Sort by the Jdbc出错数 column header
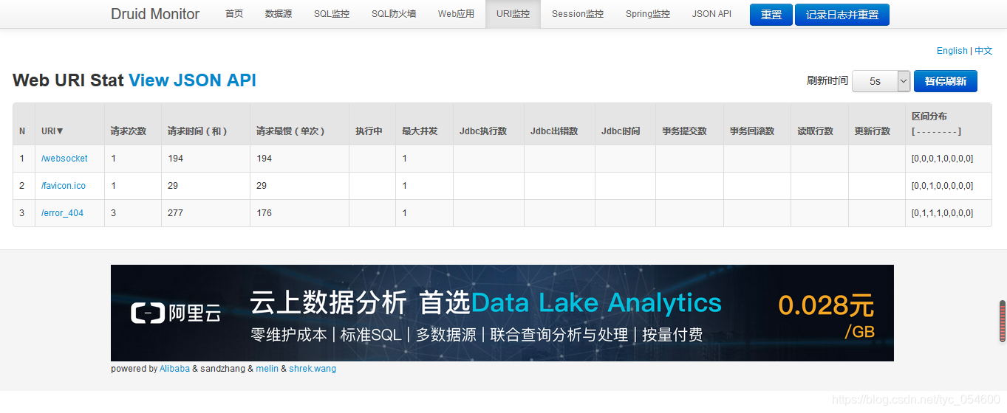Viewport: 1007px width, 413px height. tap(554, 131)
